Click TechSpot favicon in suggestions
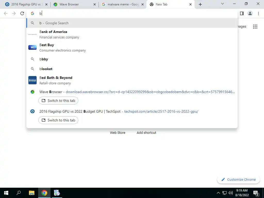This screenshot has height=198, width=264. coord(32,111)
